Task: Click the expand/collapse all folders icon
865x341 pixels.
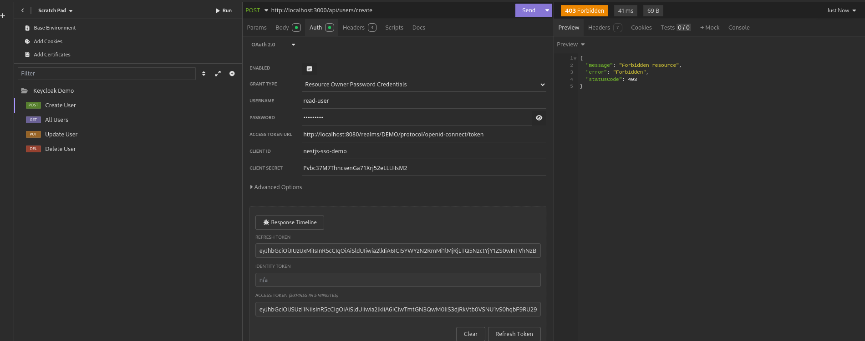Action: pos(218,74)
